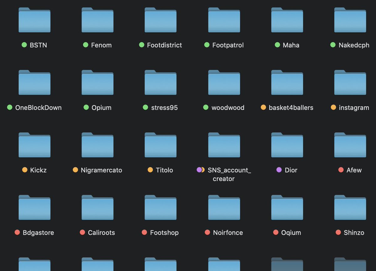Click the OneBlockDown name label
This screenshot has height=271, width=376.
(38, 108)
